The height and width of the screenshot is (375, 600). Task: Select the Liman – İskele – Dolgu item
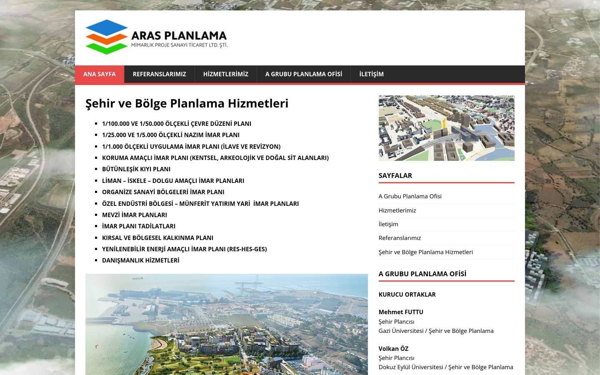coord(173,181)
